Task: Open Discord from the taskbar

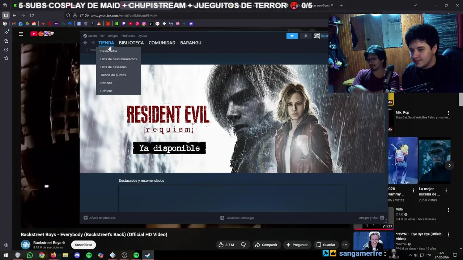Action: click(77, 255)
